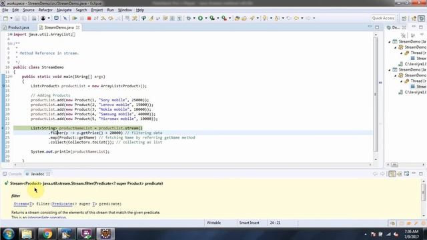Click the Debug bug toolbar icon

coord(188,18)
